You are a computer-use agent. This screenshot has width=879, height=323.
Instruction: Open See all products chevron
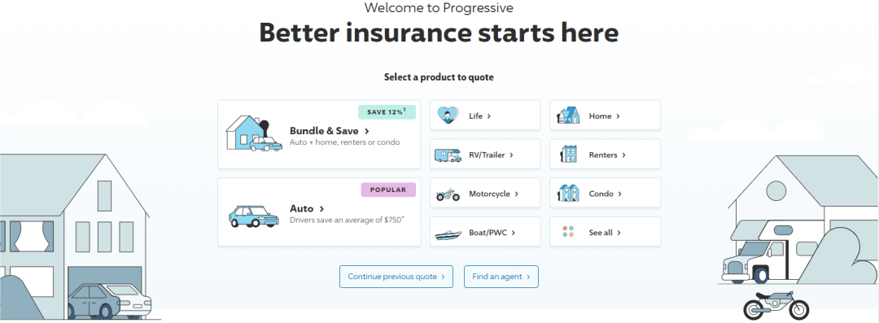[619, 233]
